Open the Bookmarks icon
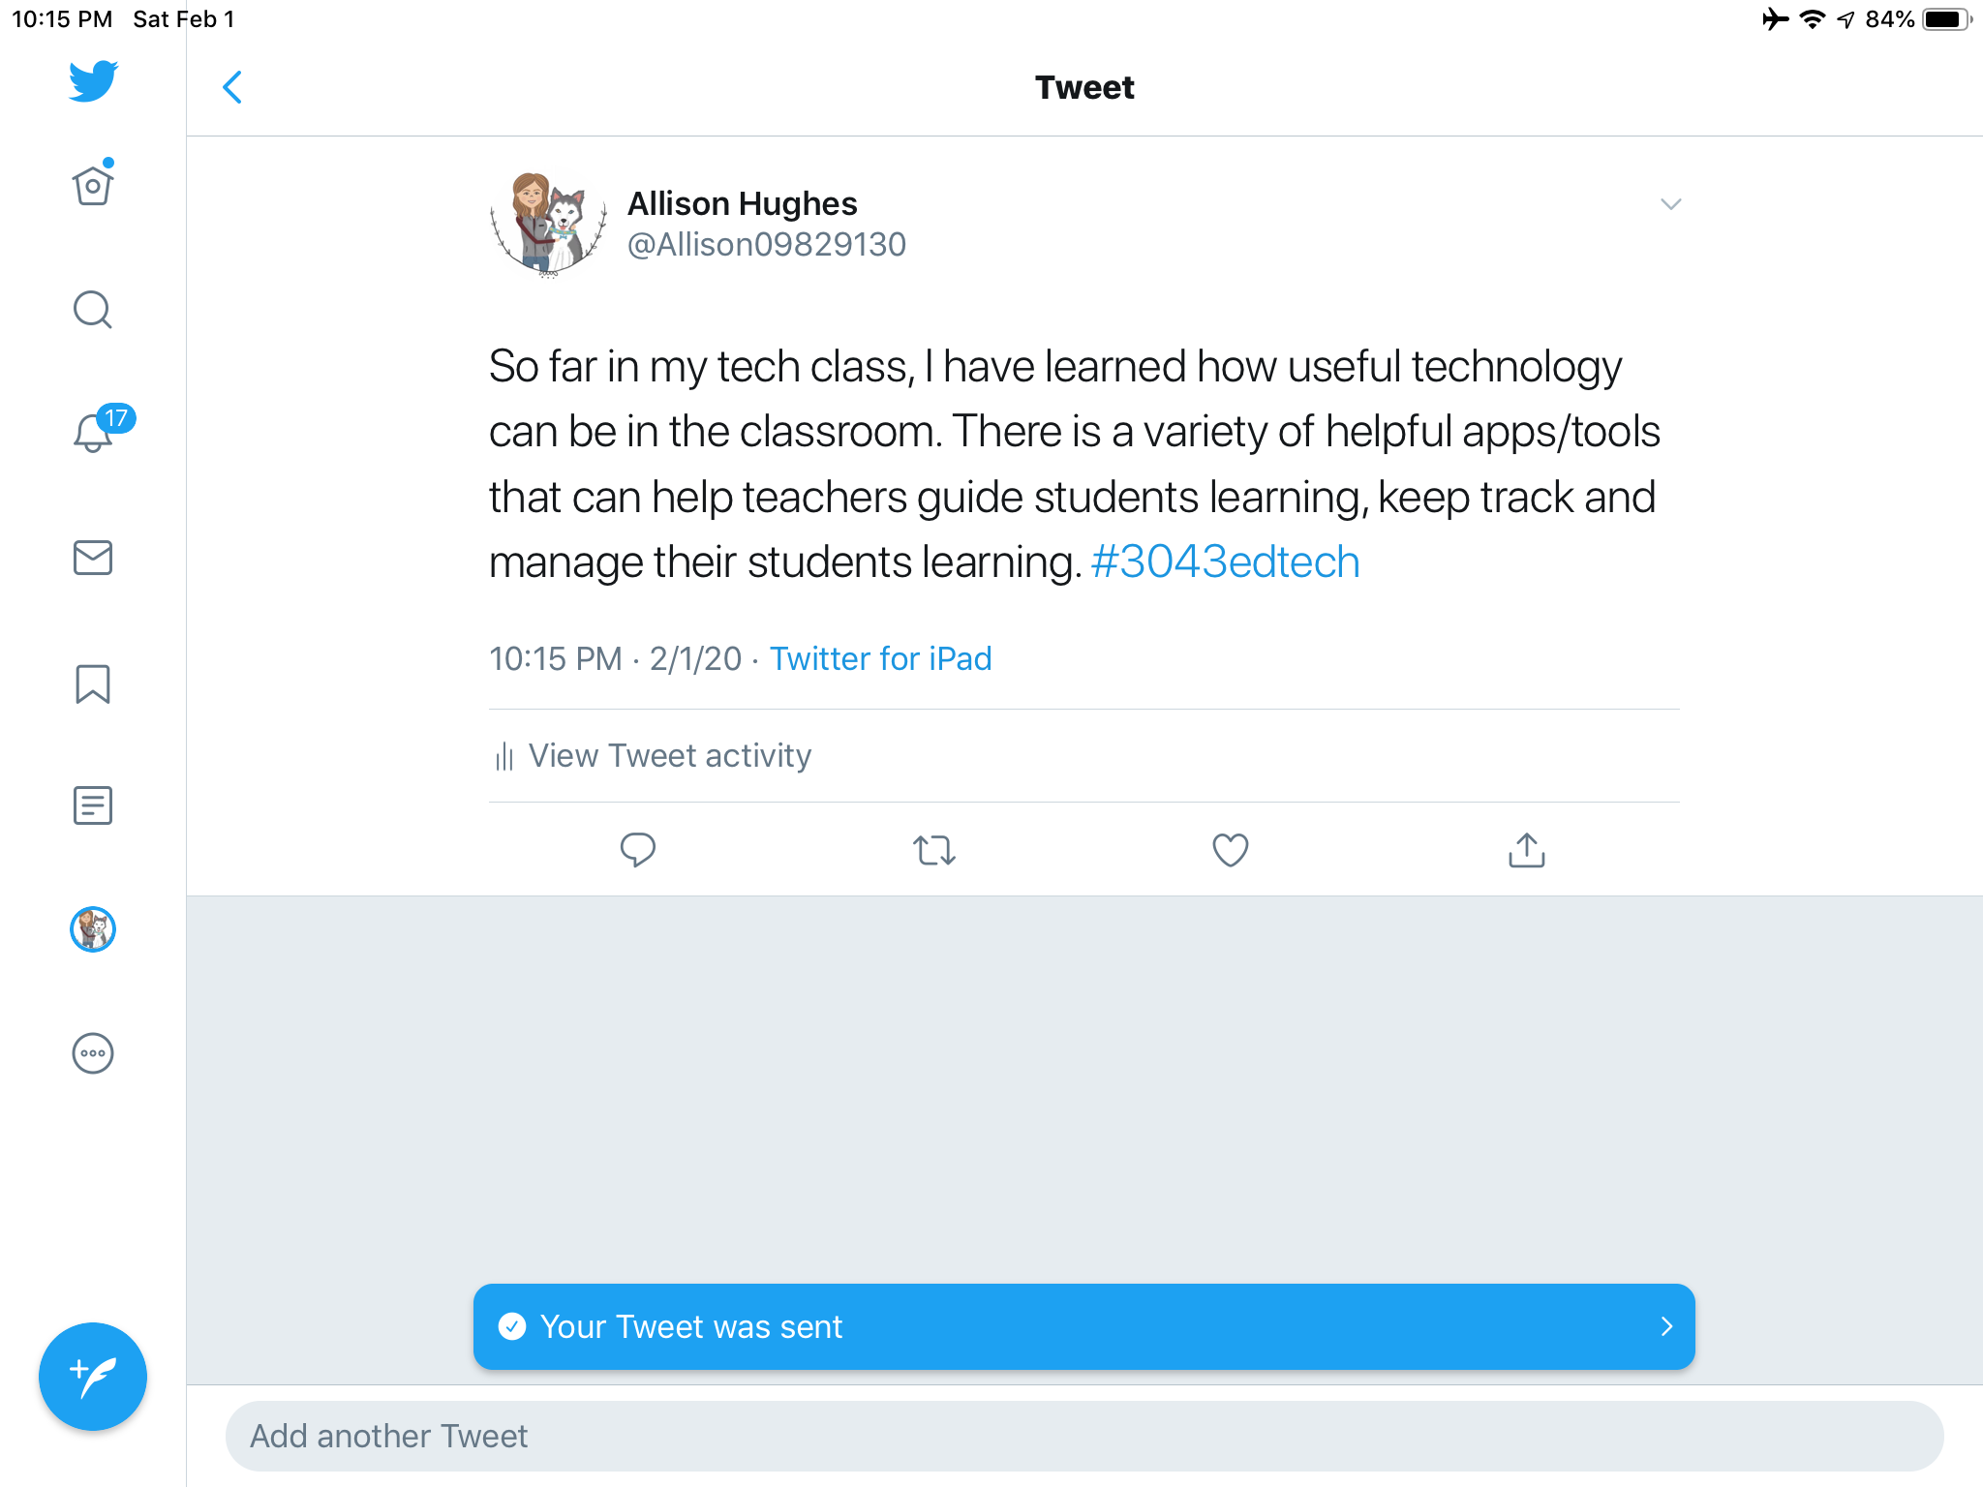Viewport: 1983px width, 1487px height. coord(93,683)
